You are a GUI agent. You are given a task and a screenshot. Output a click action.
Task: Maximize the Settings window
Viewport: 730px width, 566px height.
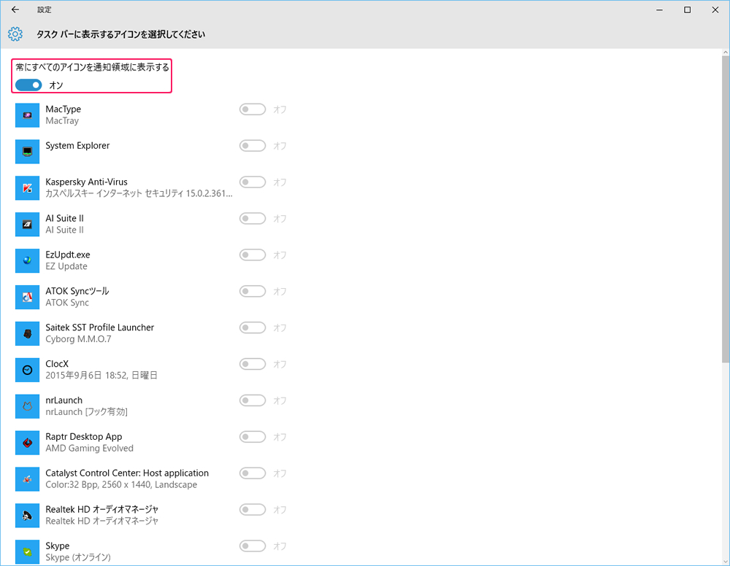687,9
